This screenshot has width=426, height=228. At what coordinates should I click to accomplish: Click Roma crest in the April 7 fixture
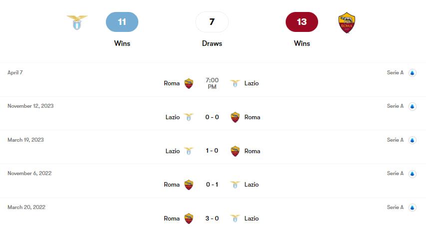pos(188,83)
